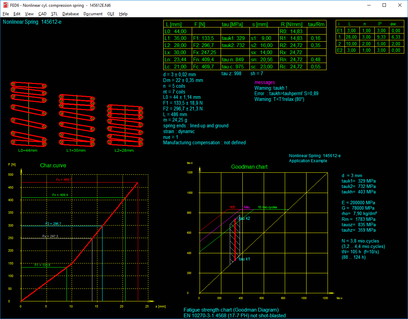Maximize the FED6 window

pyautogui.click(x=384, y=5)
